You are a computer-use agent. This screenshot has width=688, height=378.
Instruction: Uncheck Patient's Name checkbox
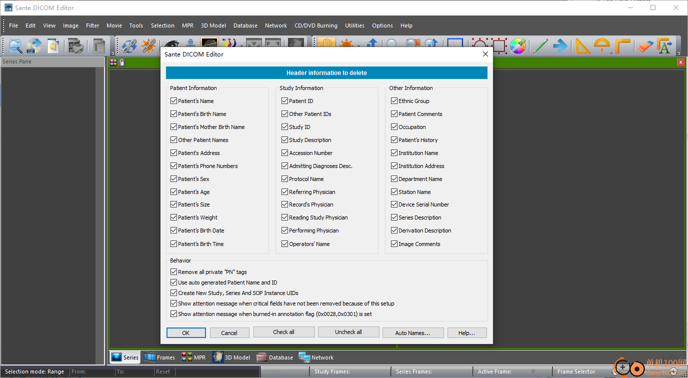(174, 101)
